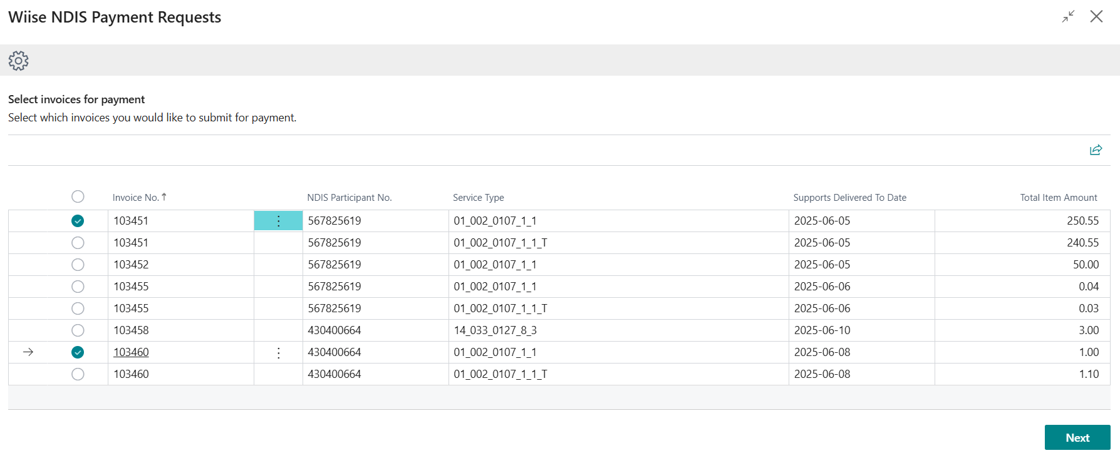Click participant number 567825619 in 103452 row
This screenshot has width=1120, height=458.
tap(375, 265)
